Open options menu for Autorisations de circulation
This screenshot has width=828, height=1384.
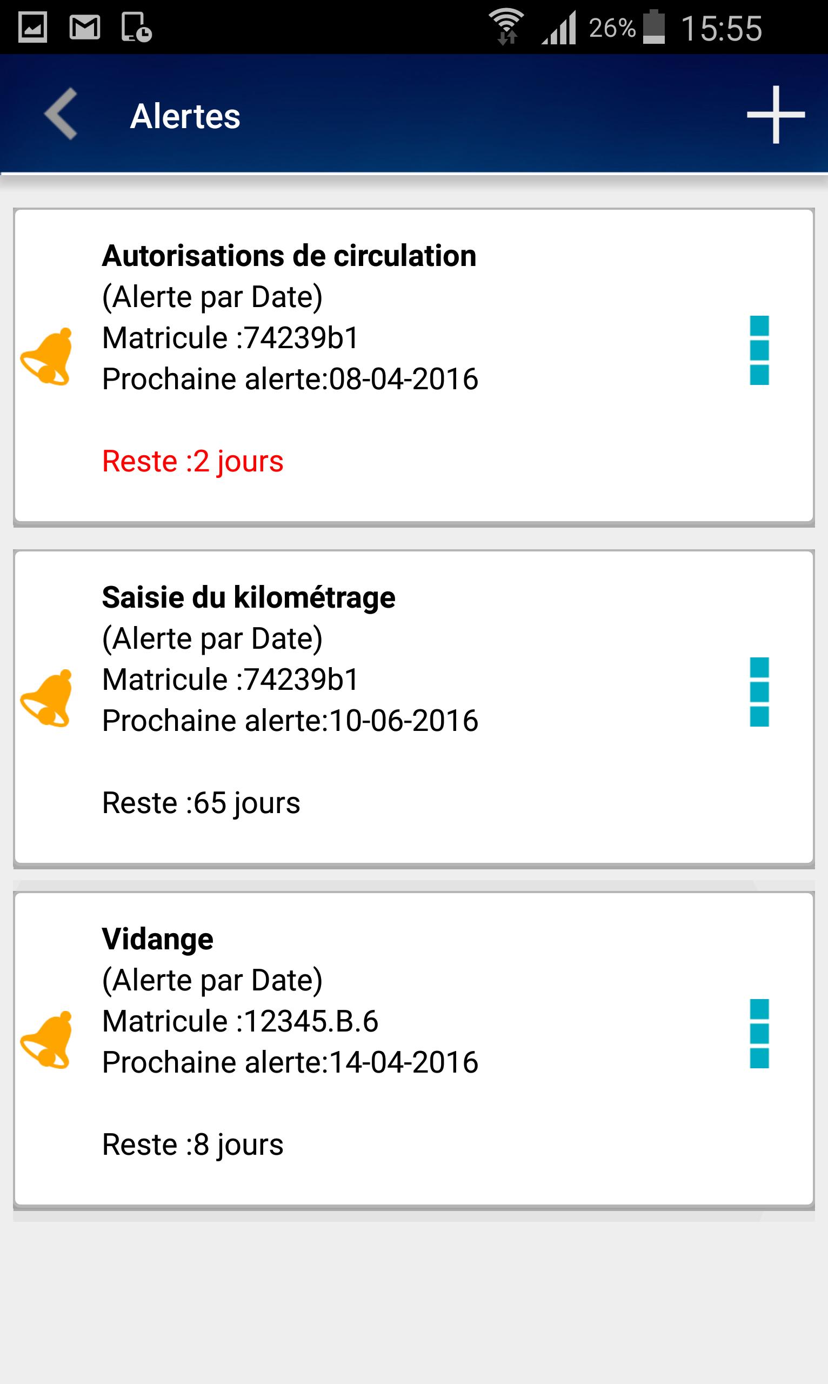(x=759, y=350)
